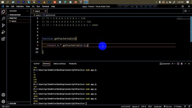The image size is (192, 108).
Task: Place cursor on the 'function getFactorial(n){' line
Action: (59, 39)
